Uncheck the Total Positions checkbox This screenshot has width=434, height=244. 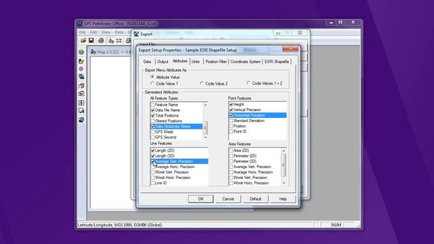pyautogui.click(x=153, y=116)
